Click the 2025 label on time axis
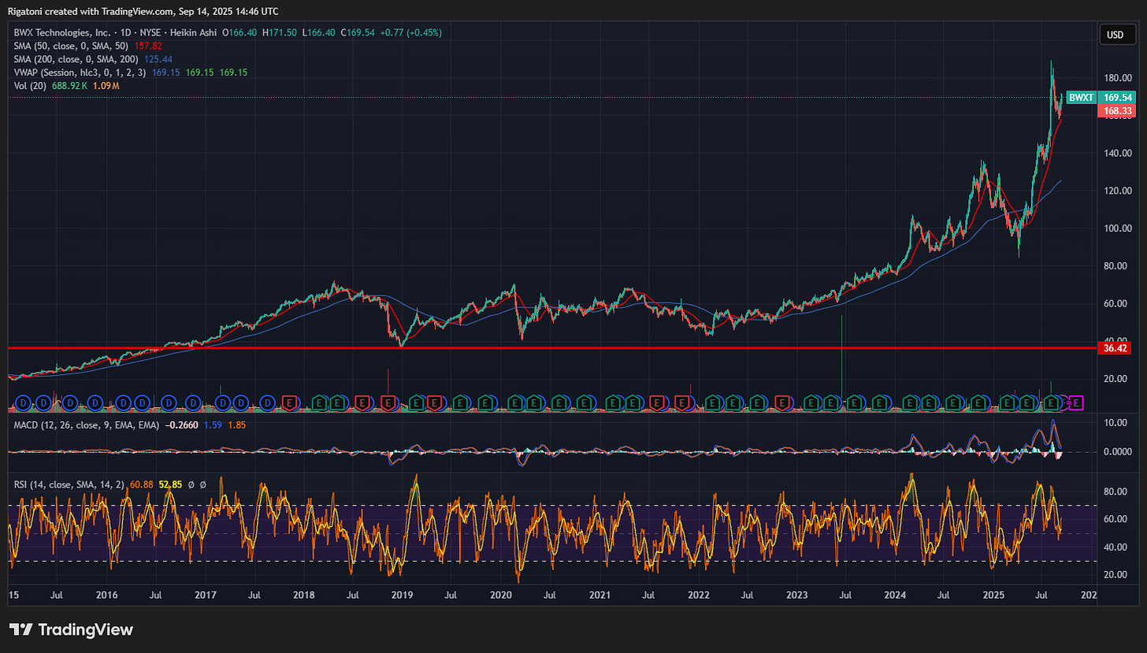This screenshot has width=1147, height=653. click(995, 597)
